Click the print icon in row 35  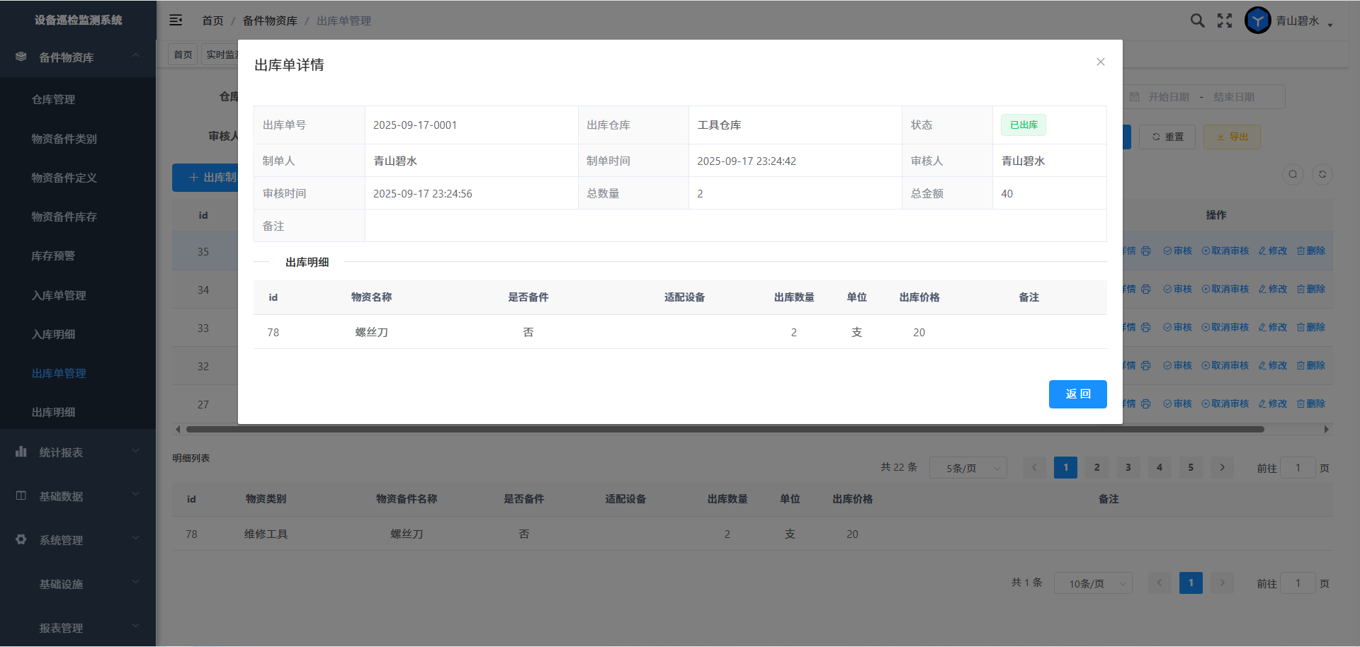click(x=1146, y=251)
